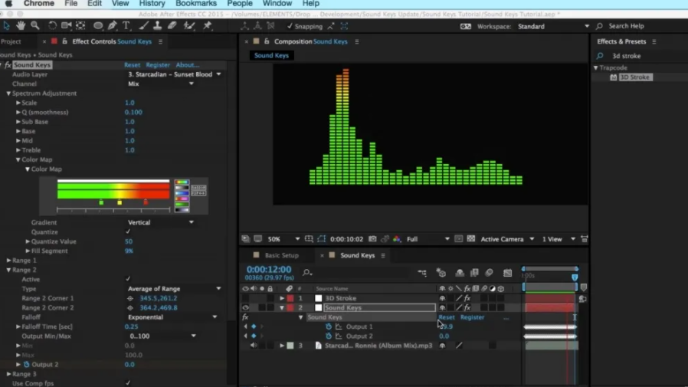Image resolution: width=688 pixels, height=387 pixels.
Task: Select the Hand tool
Action: [x=21, y=26]
